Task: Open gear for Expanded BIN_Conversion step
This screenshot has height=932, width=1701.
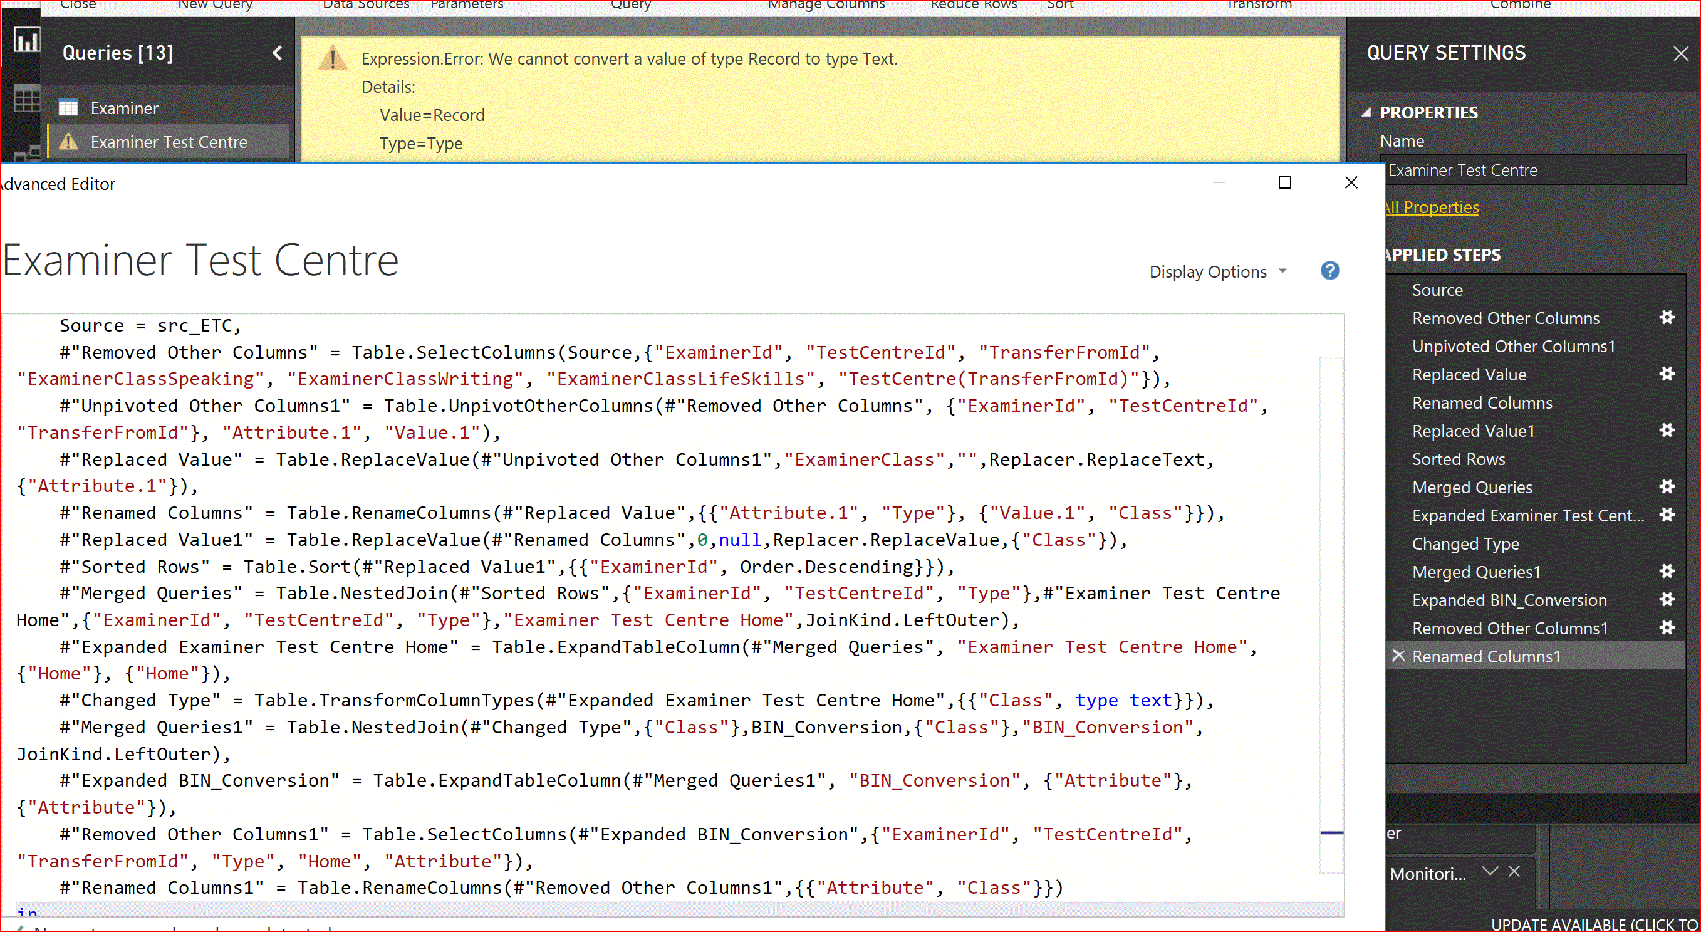Action: [x=1667, y=599]
